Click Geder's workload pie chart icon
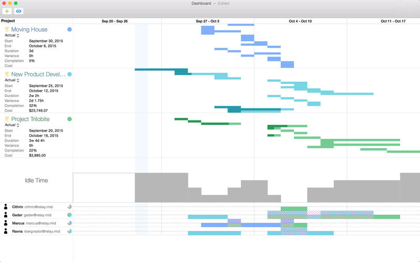 (69, 215)
